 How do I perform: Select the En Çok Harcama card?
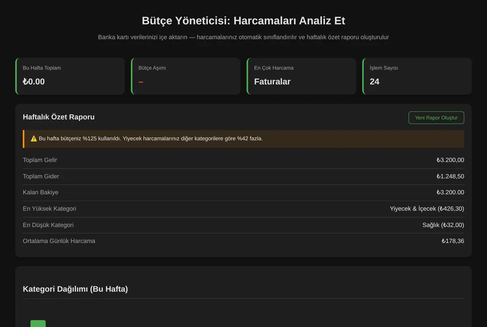coord(301,76)
